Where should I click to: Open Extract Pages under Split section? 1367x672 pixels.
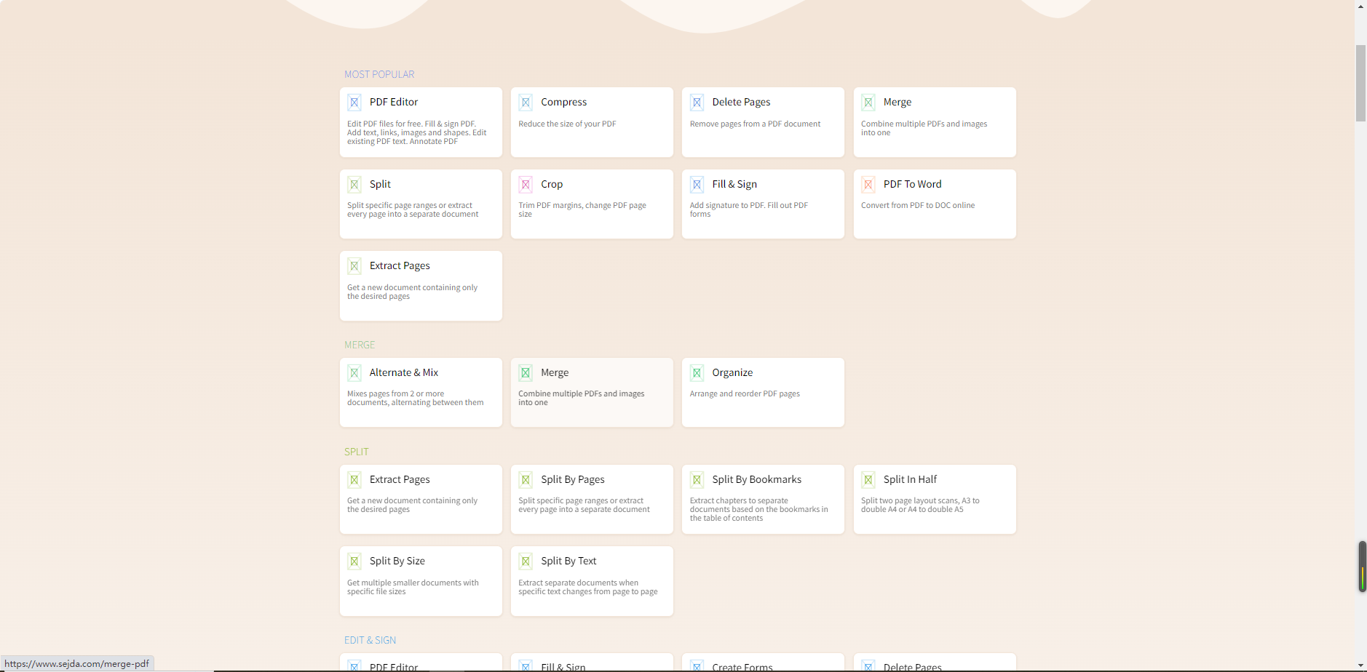coord(421,499)
